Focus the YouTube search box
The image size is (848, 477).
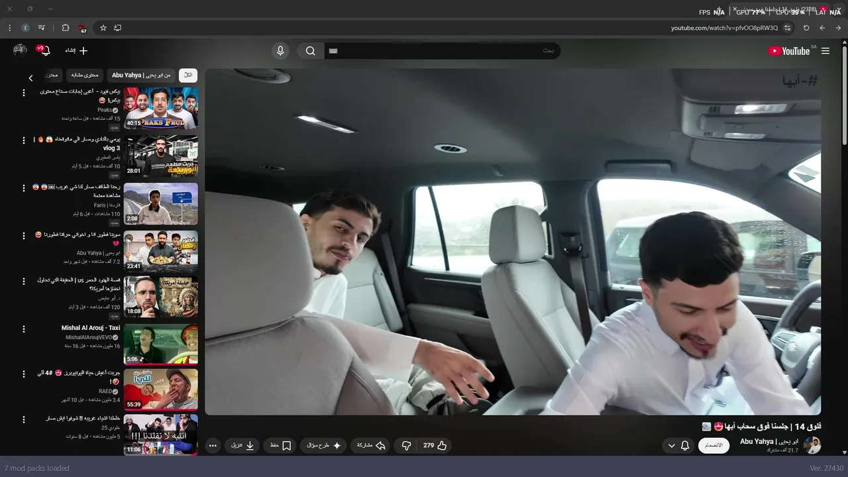(x=442, y=51)
